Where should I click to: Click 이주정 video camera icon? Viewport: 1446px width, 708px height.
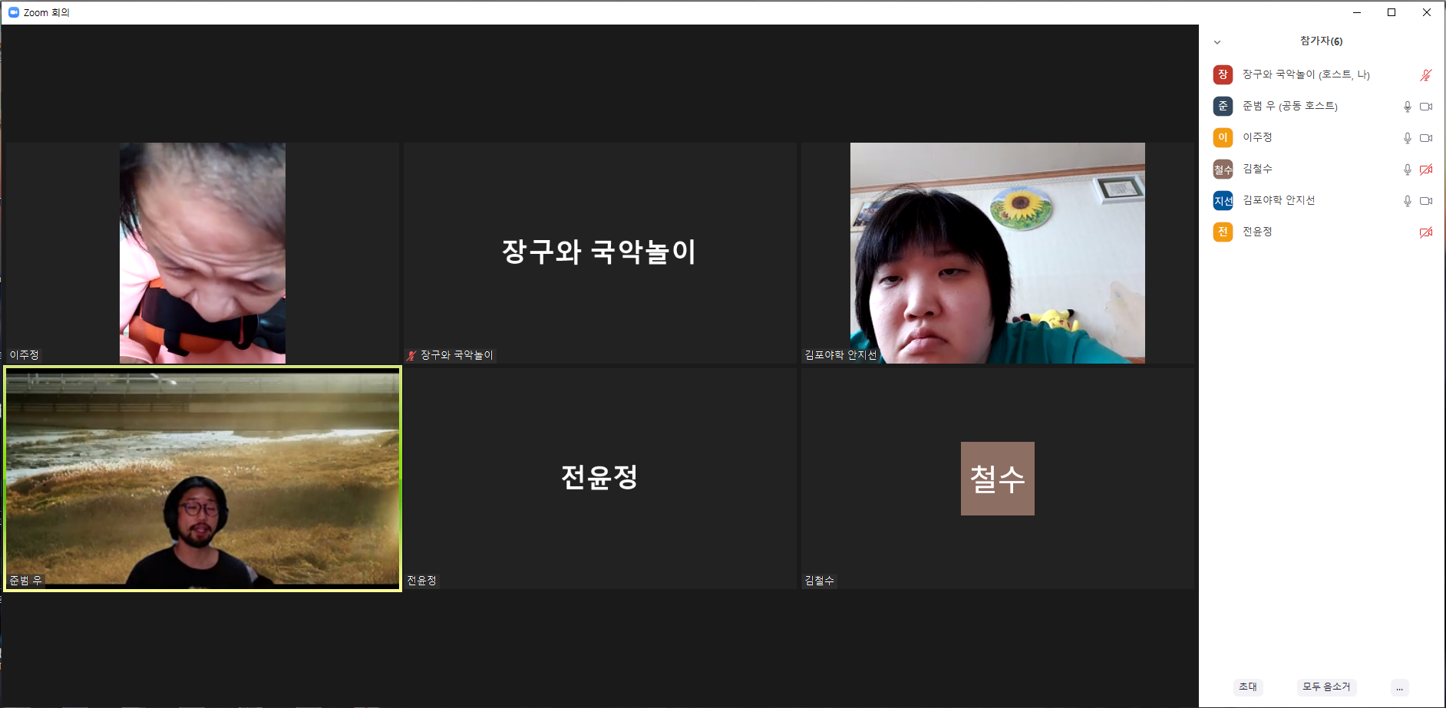tap(1426, 138)
